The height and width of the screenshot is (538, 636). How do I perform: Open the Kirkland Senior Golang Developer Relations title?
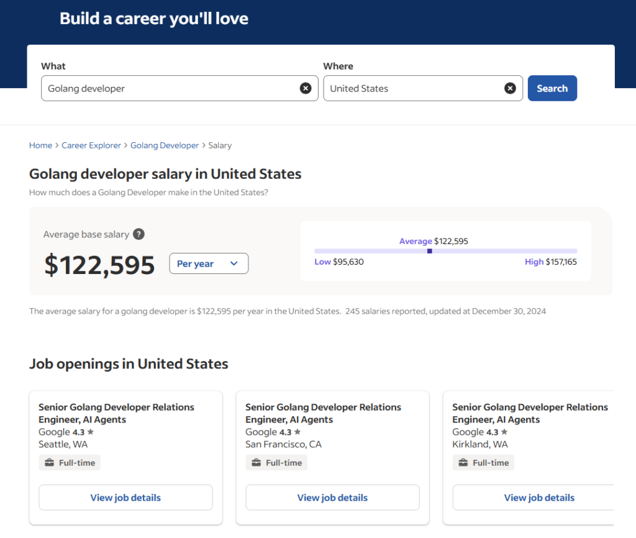tap(530, 413)
